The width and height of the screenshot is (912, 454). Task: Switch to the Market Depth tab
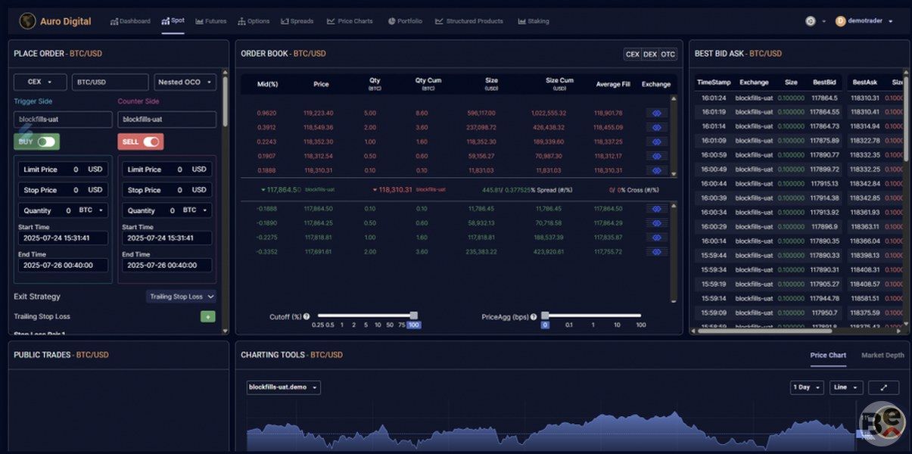(882, 355)
